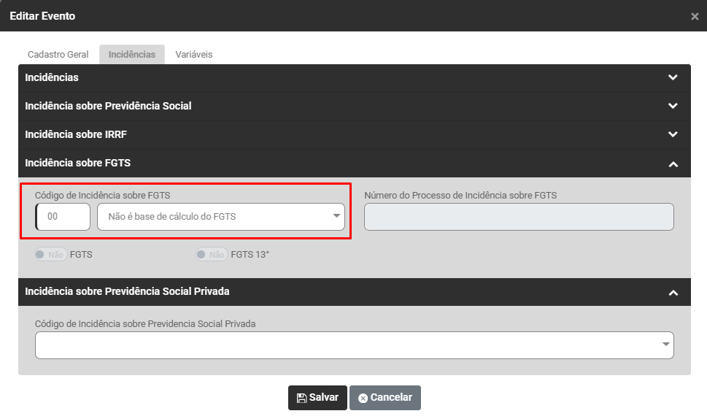
Task: Toggle the FGTS switch
Action: pos(50,255)
